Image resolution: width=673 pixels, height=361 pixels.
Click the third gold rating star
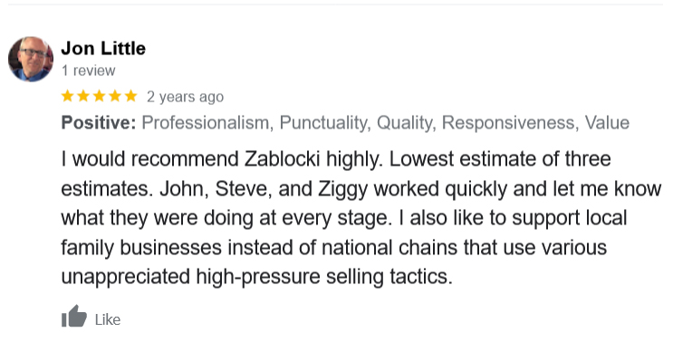coord(99,96)
